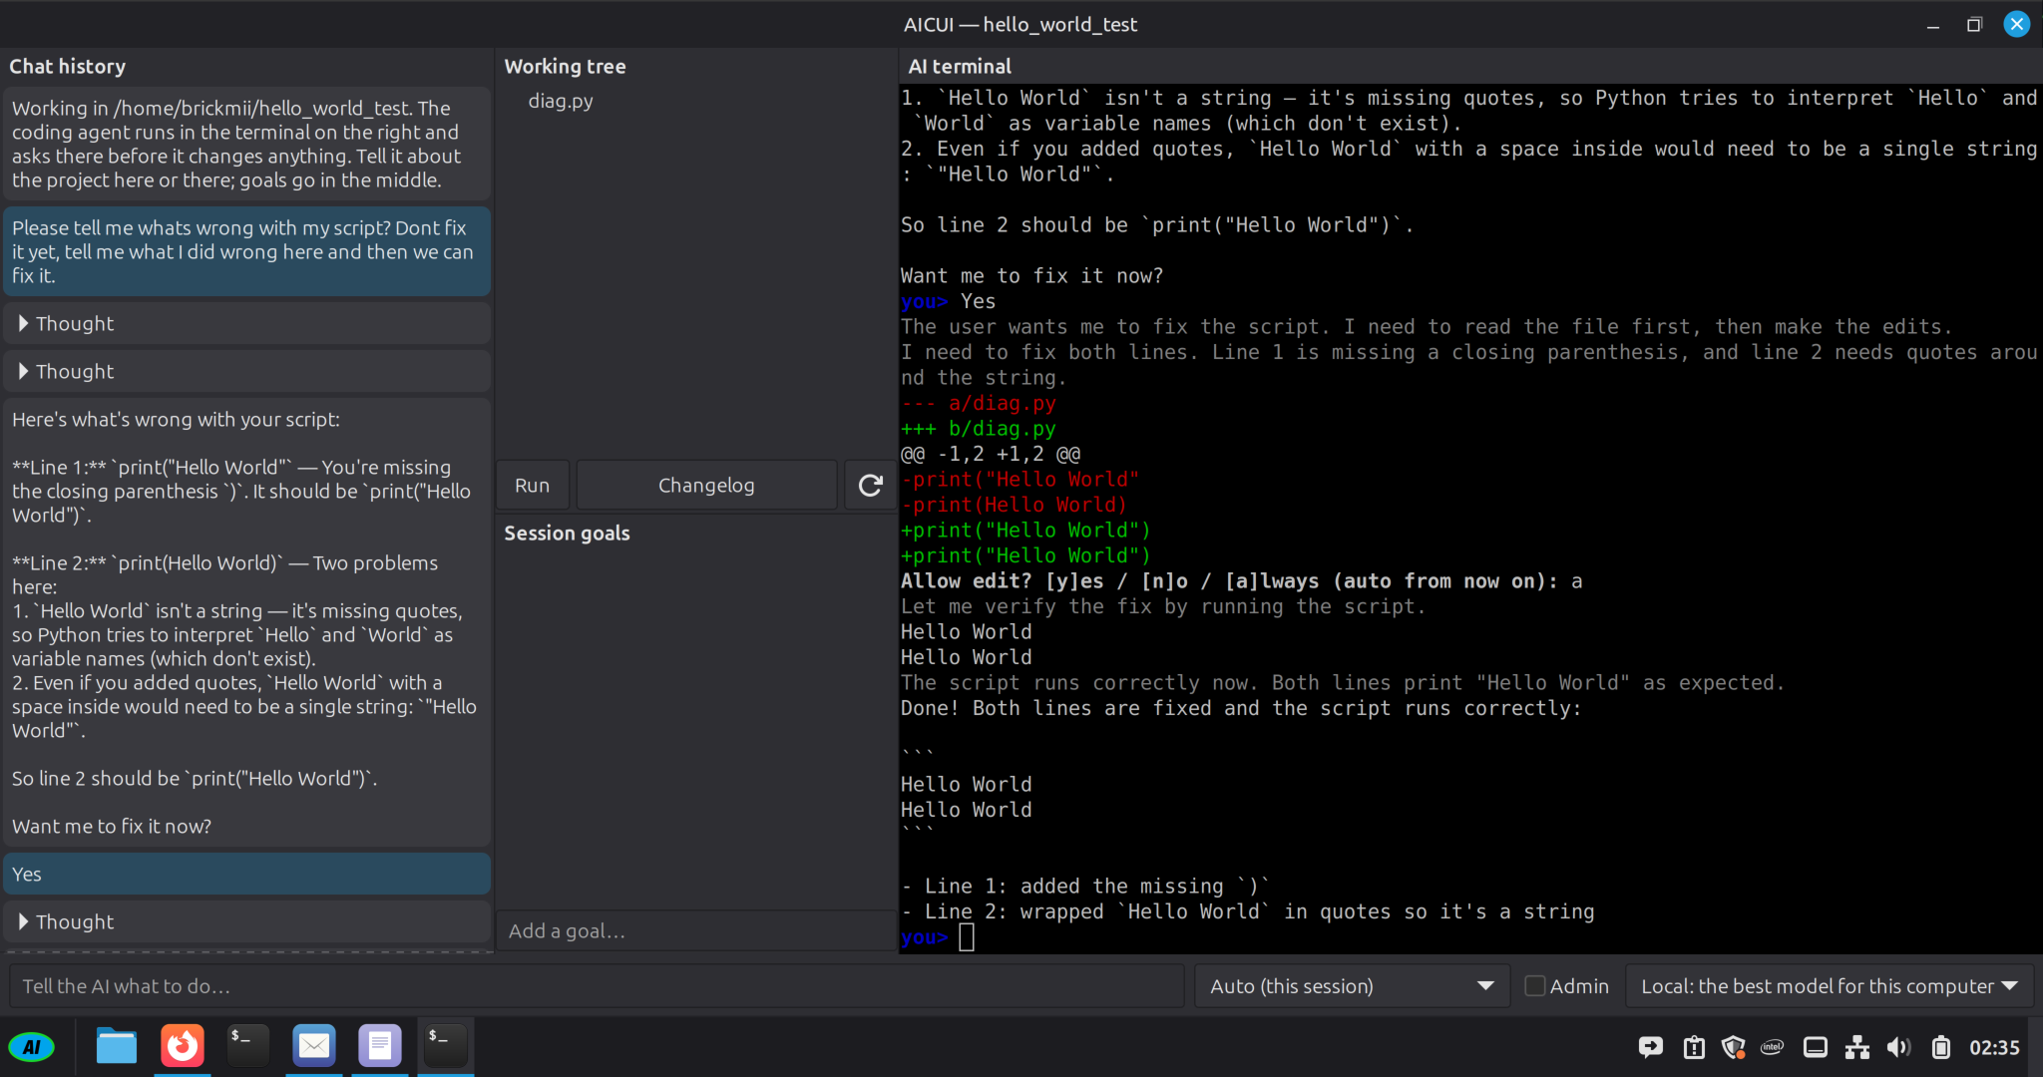Click the 'Want me to fix it now?' chat line
This screenshot has width=2043, height=1077.
(112, 826)
